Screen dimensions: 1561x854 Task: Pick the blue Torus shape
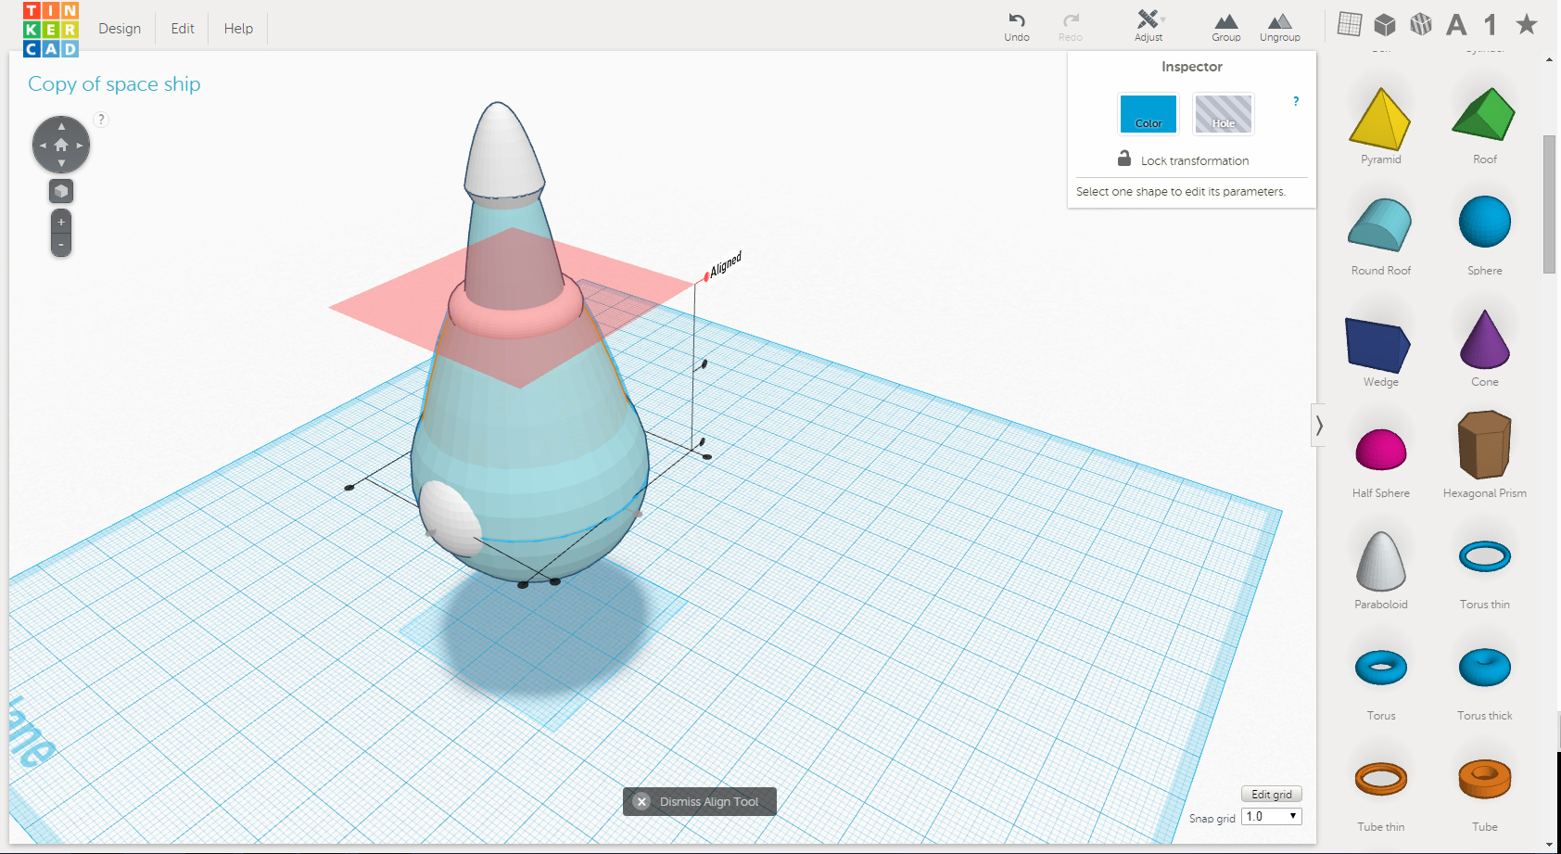(x=1381, y=668)
